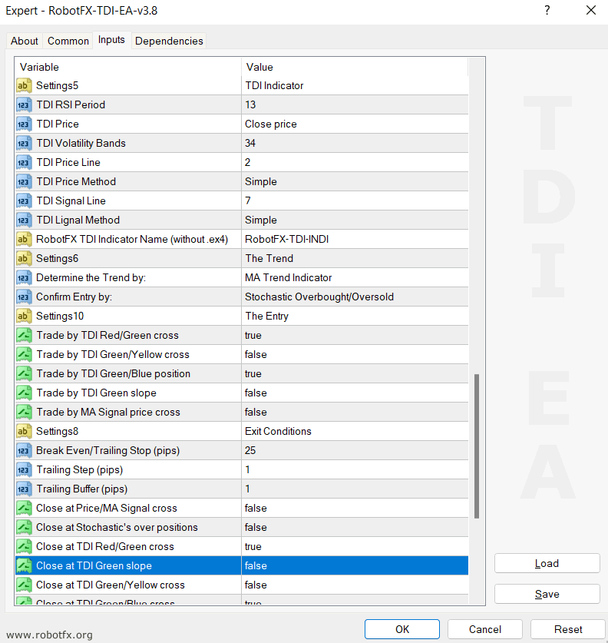Screen dimensions: 608x643
Task: Click the string icon next to Settings6
Action: click(24, 258)
